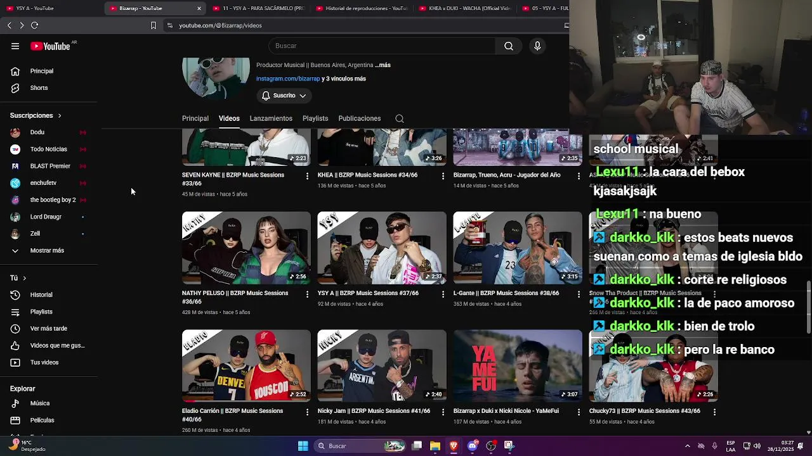Search within the Bizarrap channel using magnifier

click(400, 118)
